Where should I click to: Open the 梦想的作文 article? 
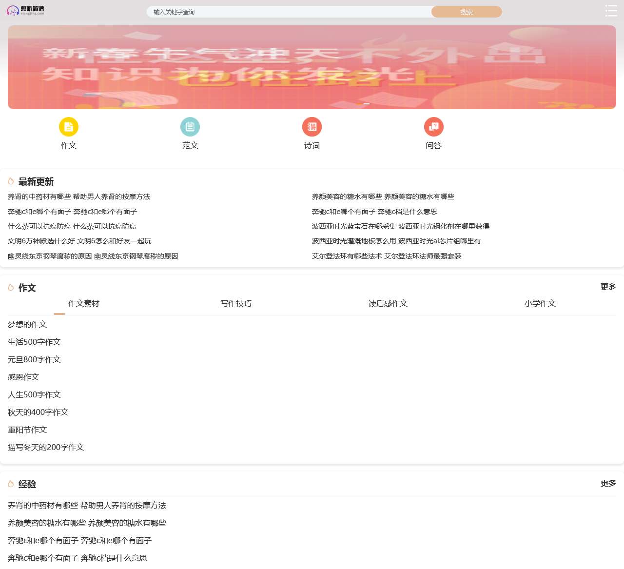27,324
